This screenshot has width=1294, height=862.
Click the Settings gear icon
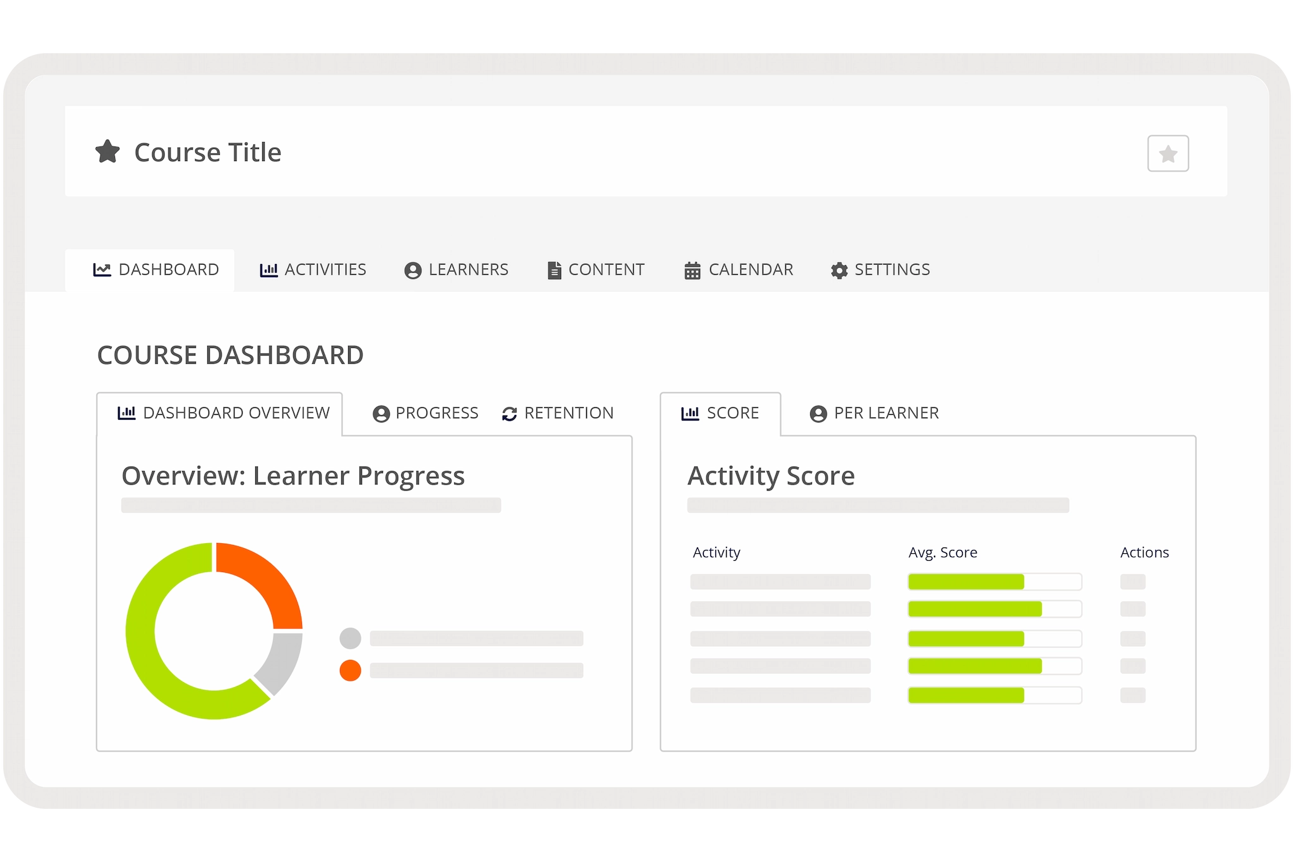coord(839,270)
